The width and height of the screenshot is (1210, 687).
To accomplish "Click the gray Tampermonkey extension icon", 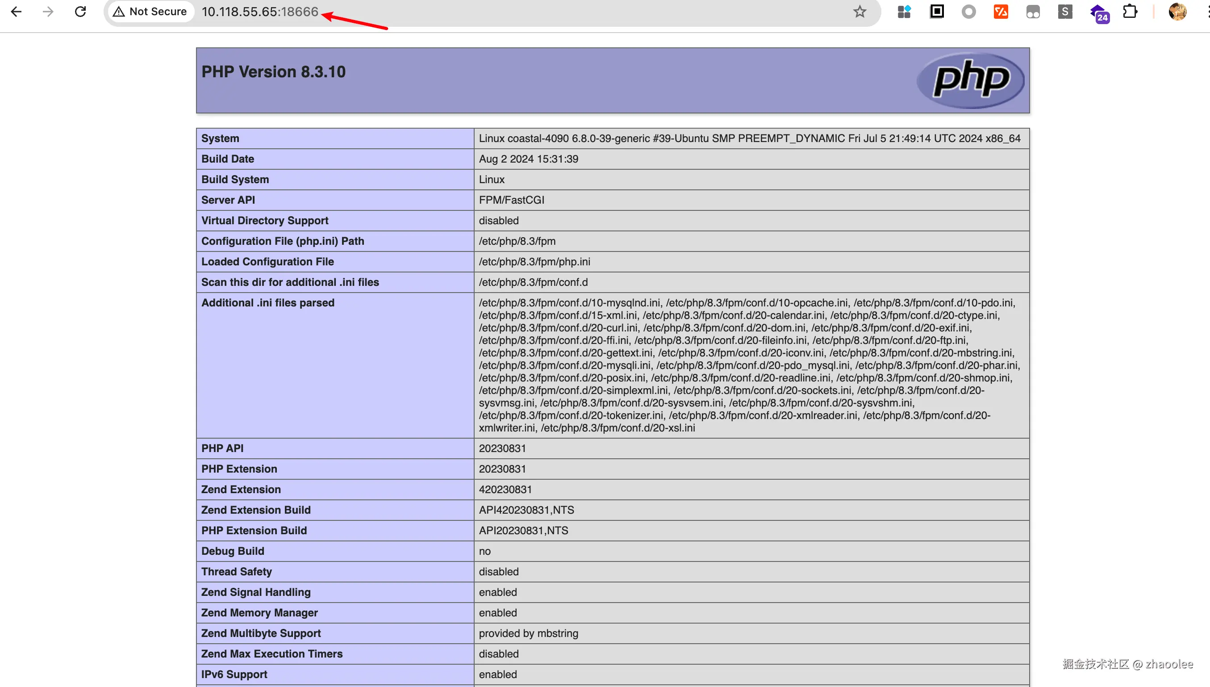I will 1033,11.
